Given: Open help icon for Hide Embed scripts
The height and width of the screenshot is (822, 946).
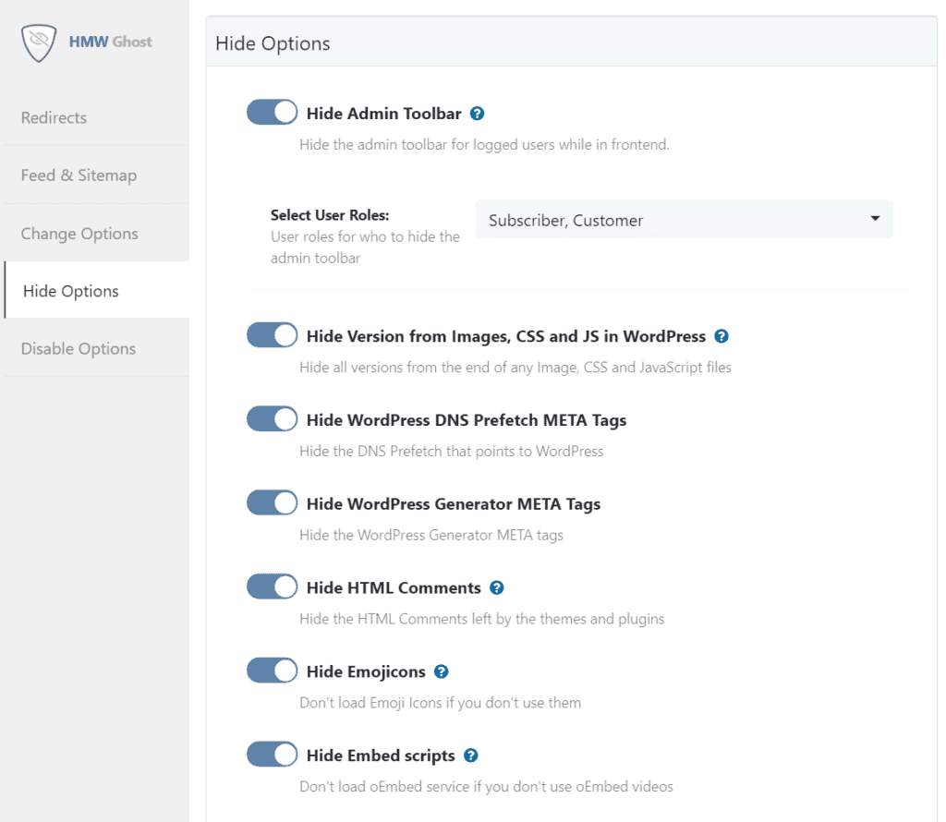Looking at the screenshot, I should pos(471,756).
